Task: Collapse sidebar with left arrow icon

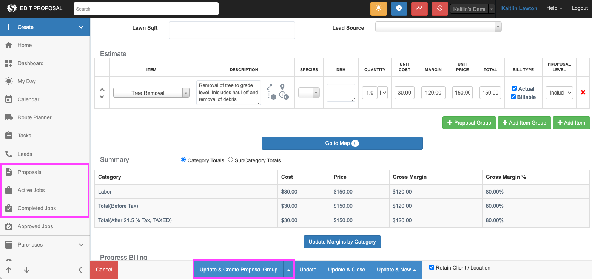Action: 81,270
